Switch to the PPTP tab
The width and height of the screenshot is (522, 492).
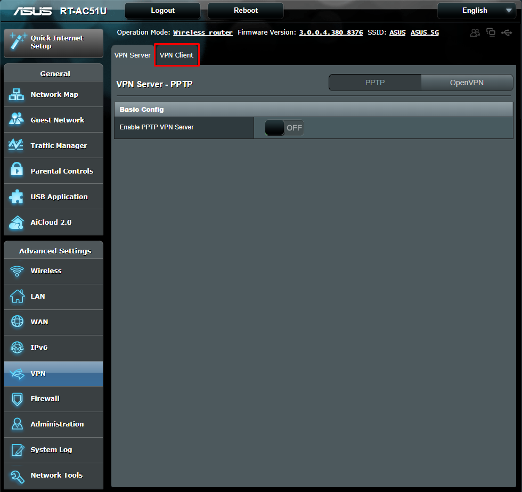tap(374, 83)
